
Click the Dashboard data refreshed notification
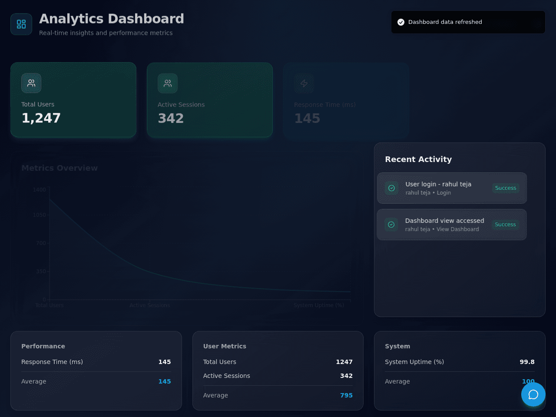pos(468,22)
